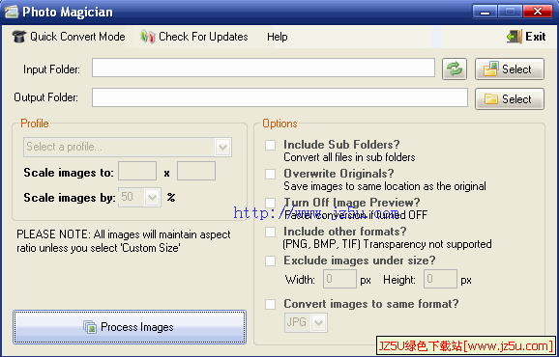This screenshot has width=559, height=357.
Task: Click the Input Folder text field
Action: click(263, 68)
